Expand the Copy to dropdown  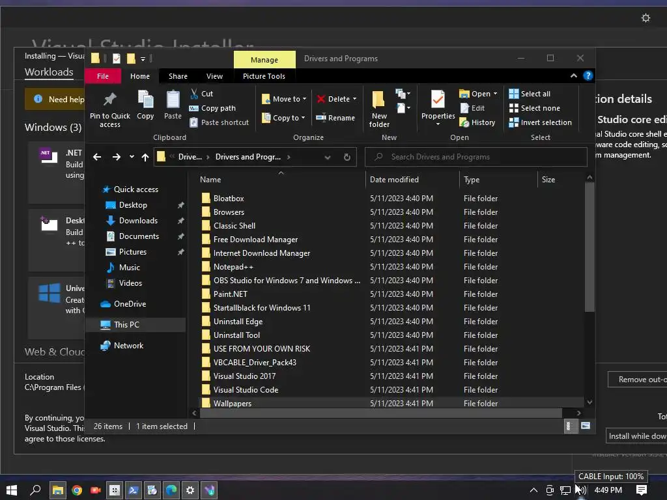tap(303, 118)
